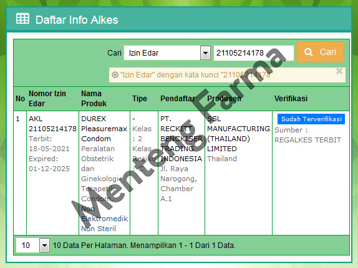Dismiss the search filter notice with X
This screenshot has width=358, height=268.
click(x=339, y=71)
